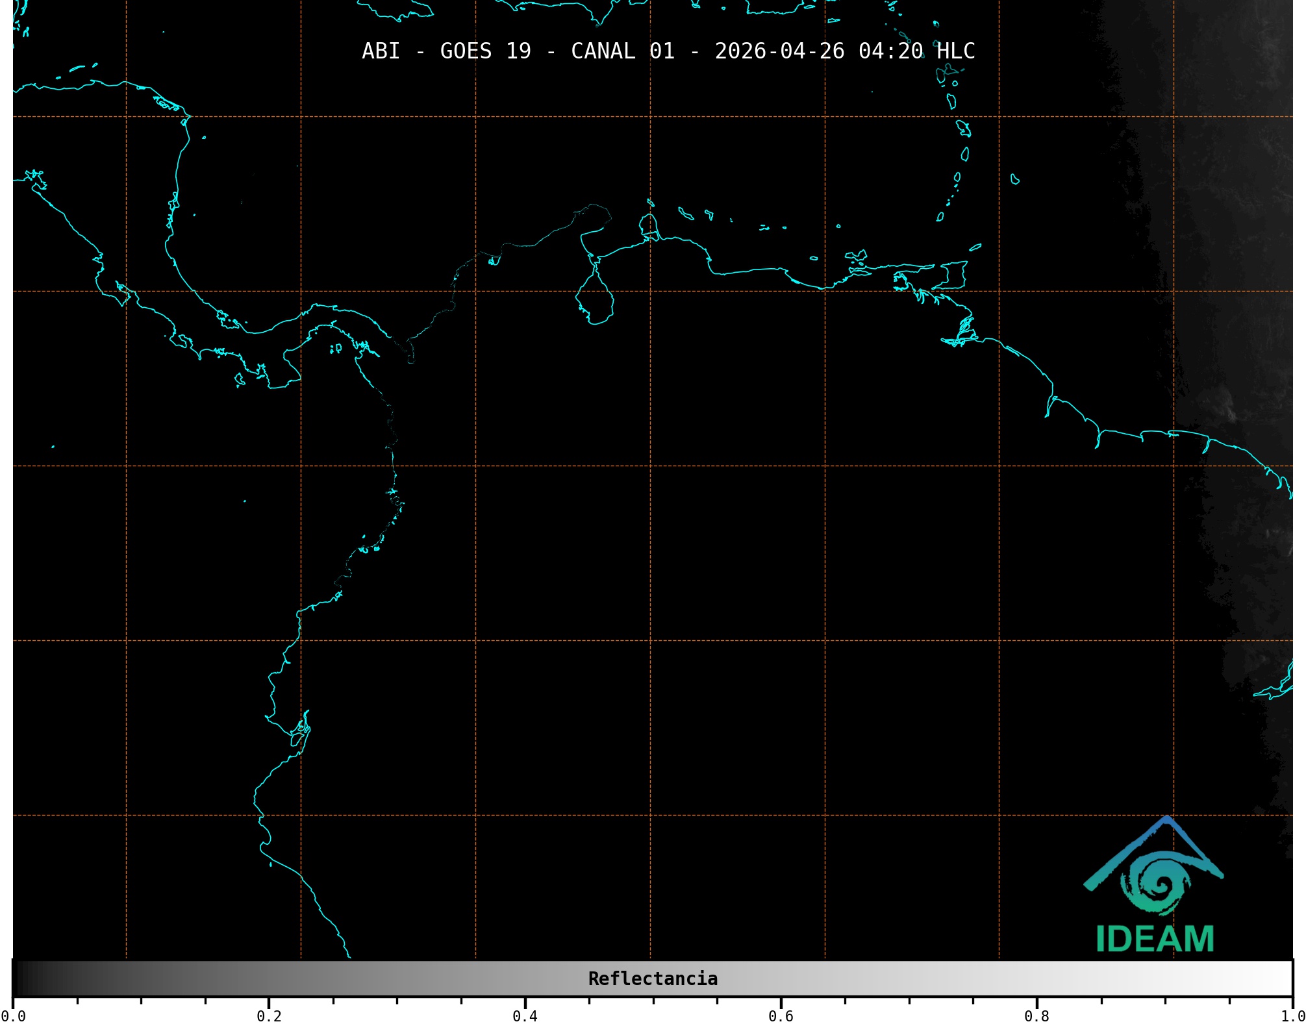Click the 0.6 tick label on colorbar
Viewport: 1306px width, 1024px height.
781,1016
